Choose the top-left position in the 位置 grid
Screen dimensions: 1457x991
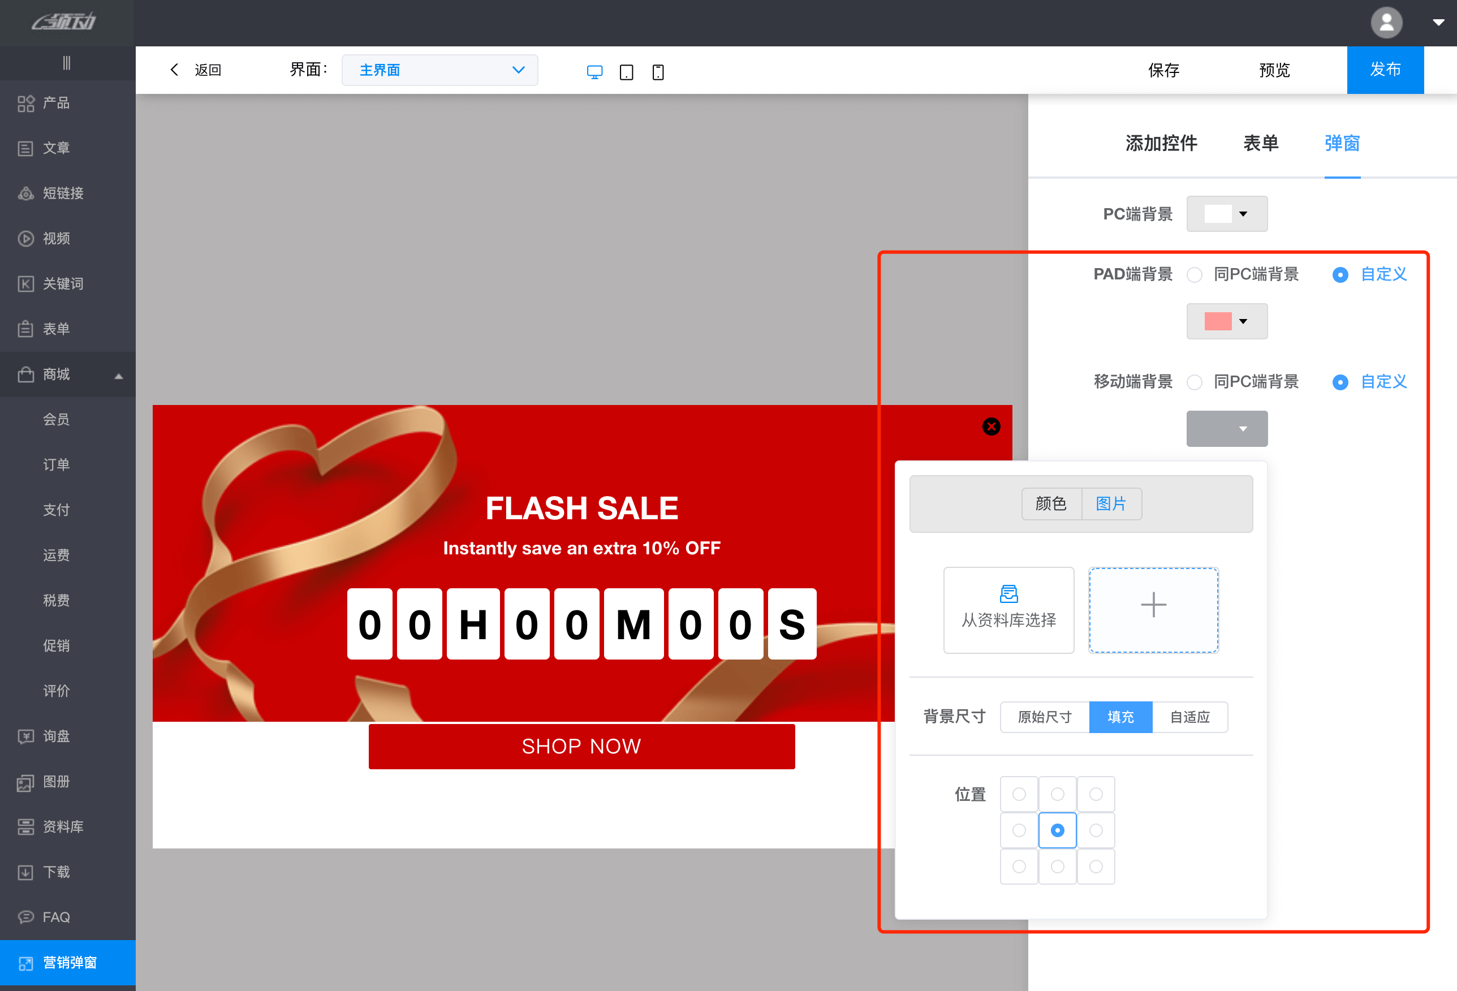[x=1019, y=794]
